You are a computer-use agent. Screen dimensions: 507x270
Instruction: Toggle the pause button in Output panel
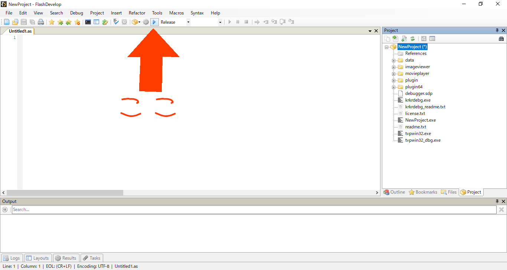(5, 210)
